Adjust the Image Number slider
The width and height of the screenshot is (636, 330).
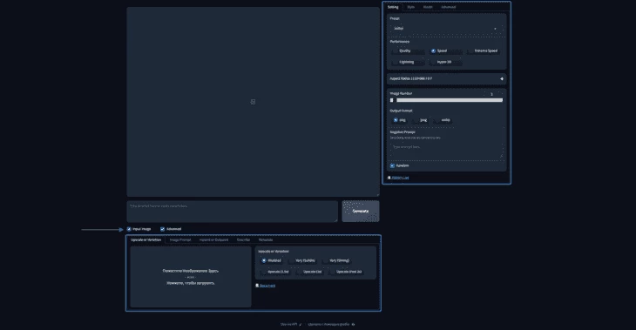(x=446, y=100)
